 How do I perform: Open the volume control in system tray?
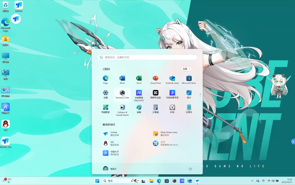273,181
